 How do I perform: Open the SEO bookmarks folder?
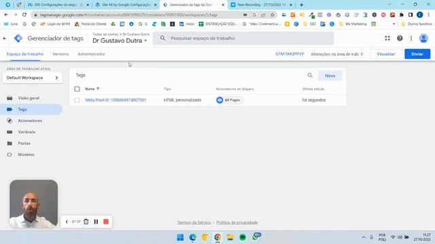tap(310, 24)
